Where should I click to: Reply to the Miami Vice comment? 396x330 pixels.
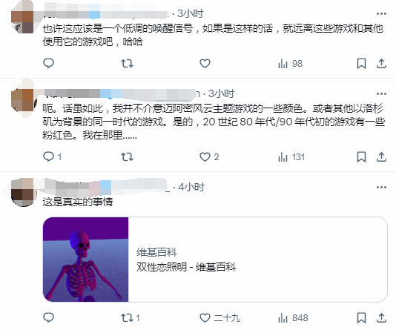[x=52, y=156]
